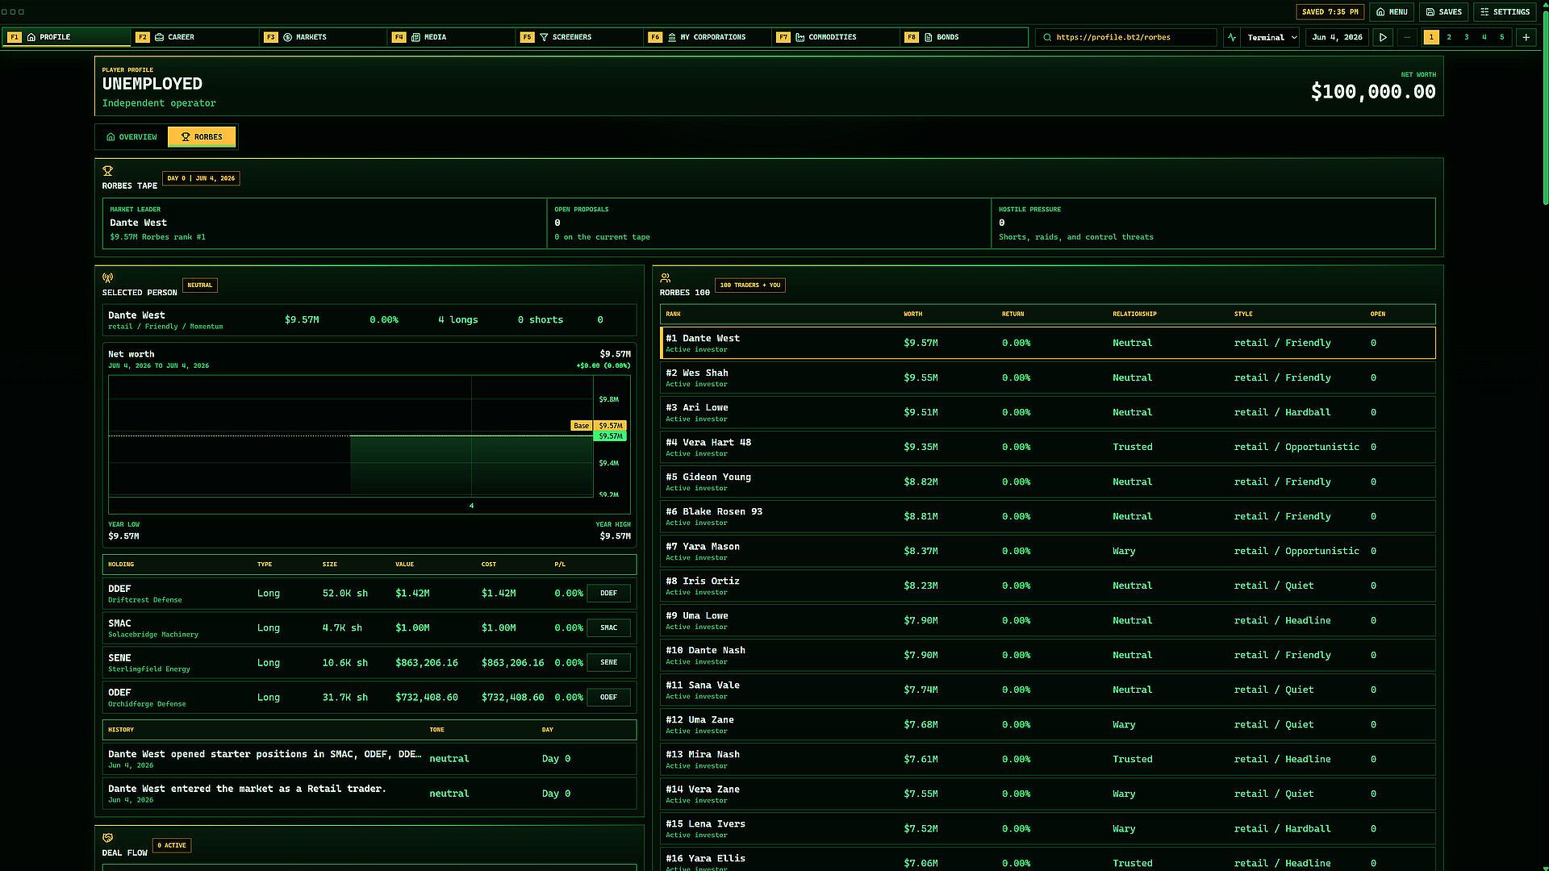Click the Rorbes 100 people icon
This screenshot has height=871, width=1549.
tap(665, 277)
